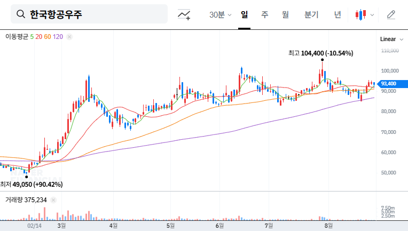Expand the chart type chevron
This screenshot has height=231, width=408.
(x=372, y=15)
